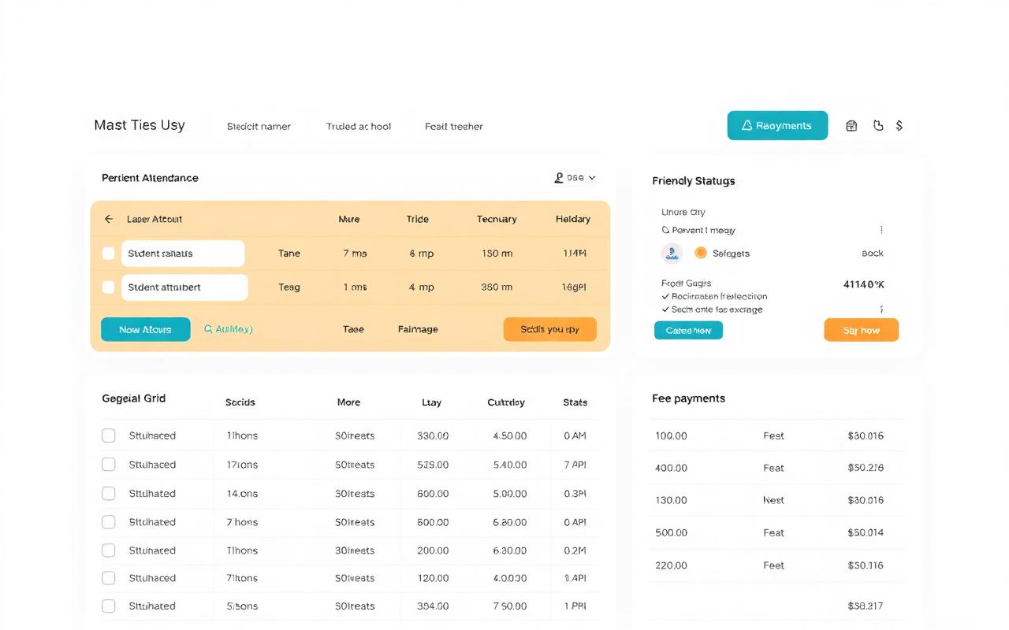Viewport: 1009px width, 630px height.
Task: Click the back arrow on the Laser Attout panel
Action: [109, 219]
